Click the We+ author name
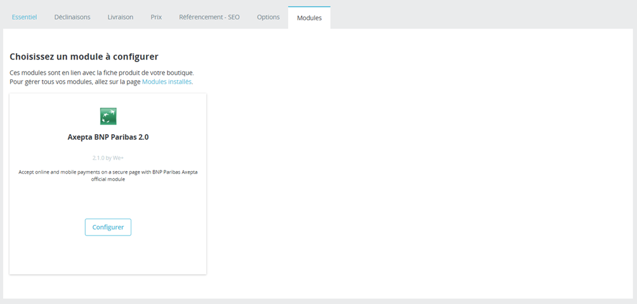Viewport: 637px width, 304px height. click(x=117, y=158)
